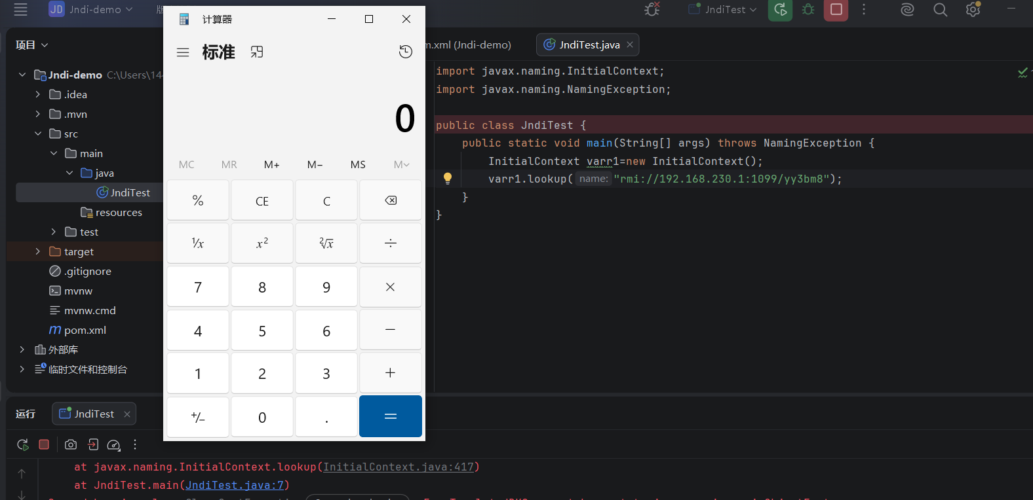Click MS memory store in Calculator
This screenshot has width=1033, height=500.
coord(358,164)
